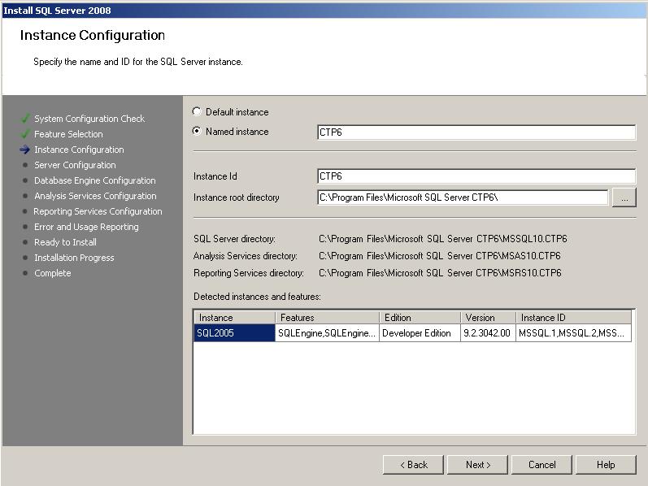Click the Detected instances and features label

click(257, 297)
